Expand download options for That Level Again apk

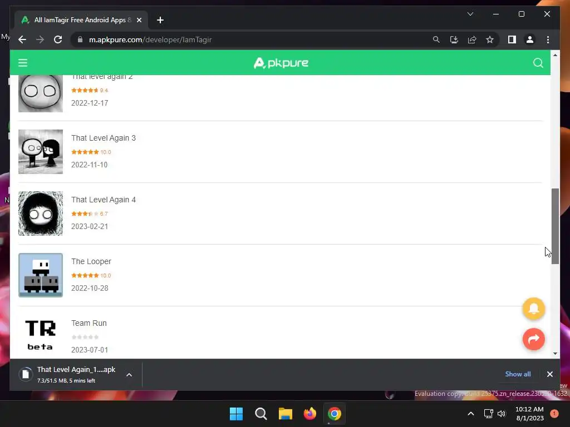(129, 375)
